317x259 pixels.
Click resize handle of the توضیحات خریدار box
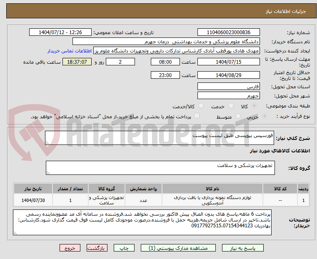click(x=15, y=233)
